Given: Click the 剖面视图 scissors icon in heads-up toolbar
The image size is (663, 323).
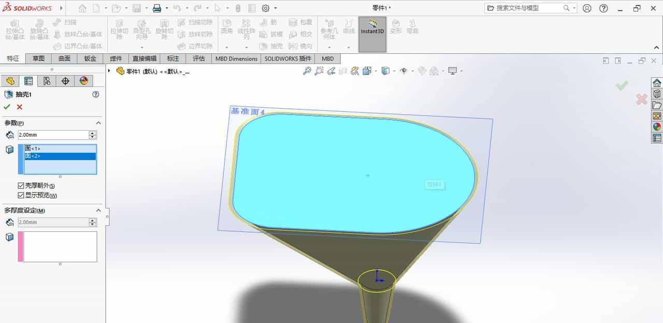Looking at the screenshot, I should [355, 71].
